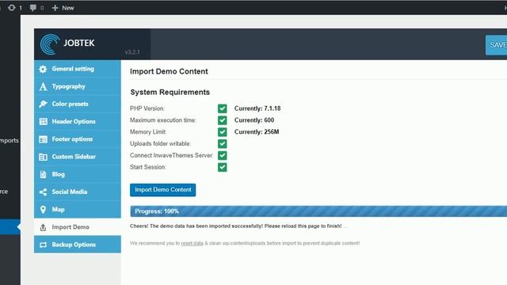Click the Blog document icon
Image resolution: width=507 pixels, height=285 pixels.
coord(43,174)
